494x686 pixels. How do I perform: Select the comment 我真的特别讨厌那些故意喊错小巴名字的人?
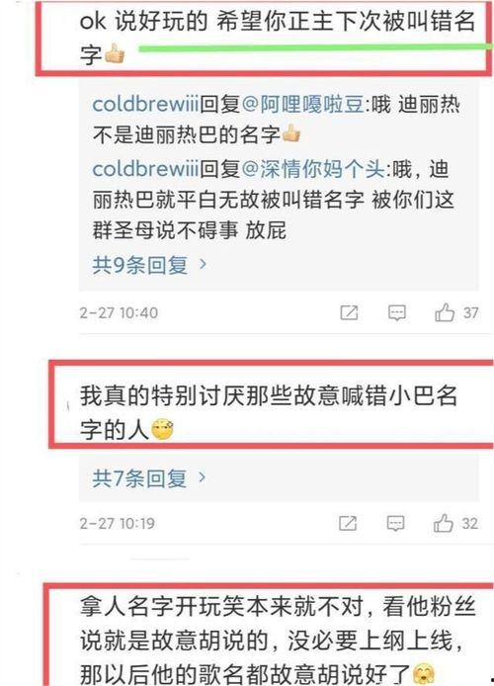click(269, 412)
